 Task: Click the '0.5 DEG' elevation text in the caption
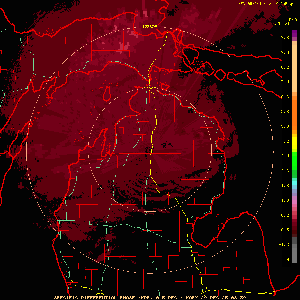pos(167,298)
